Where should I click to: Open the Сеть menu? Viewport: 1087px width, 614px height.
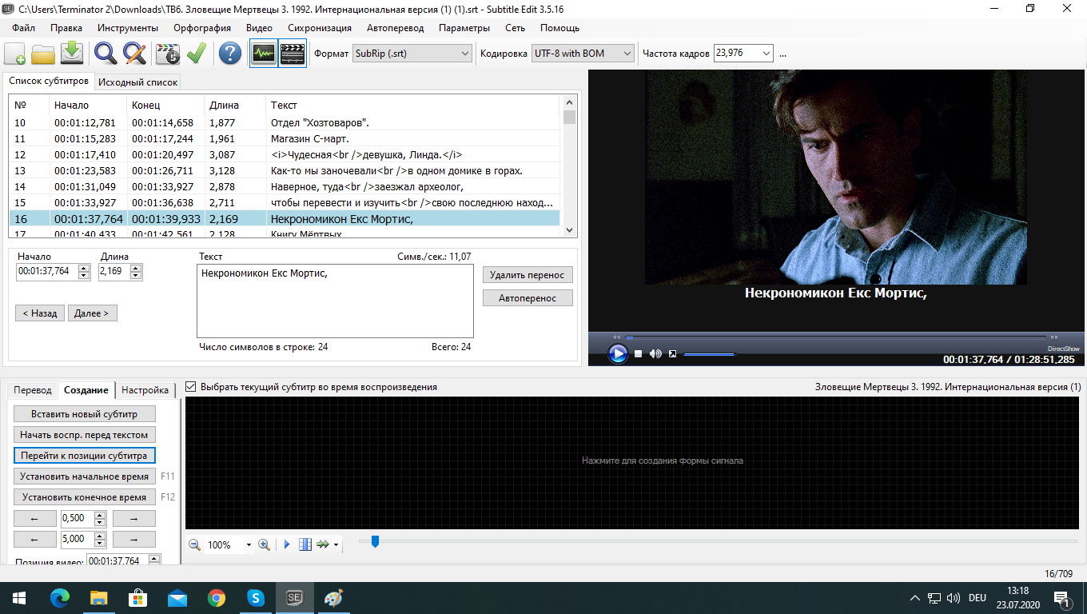(x=516, y=28)
